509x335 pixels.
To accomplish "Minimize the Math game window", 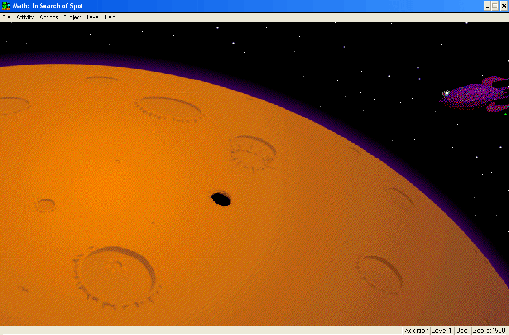I will point(487,6).
